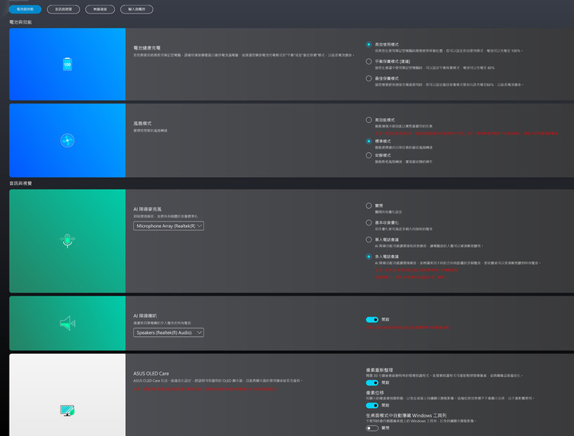Select 平衡保養模式 battery charging mode

coord(368,61)
